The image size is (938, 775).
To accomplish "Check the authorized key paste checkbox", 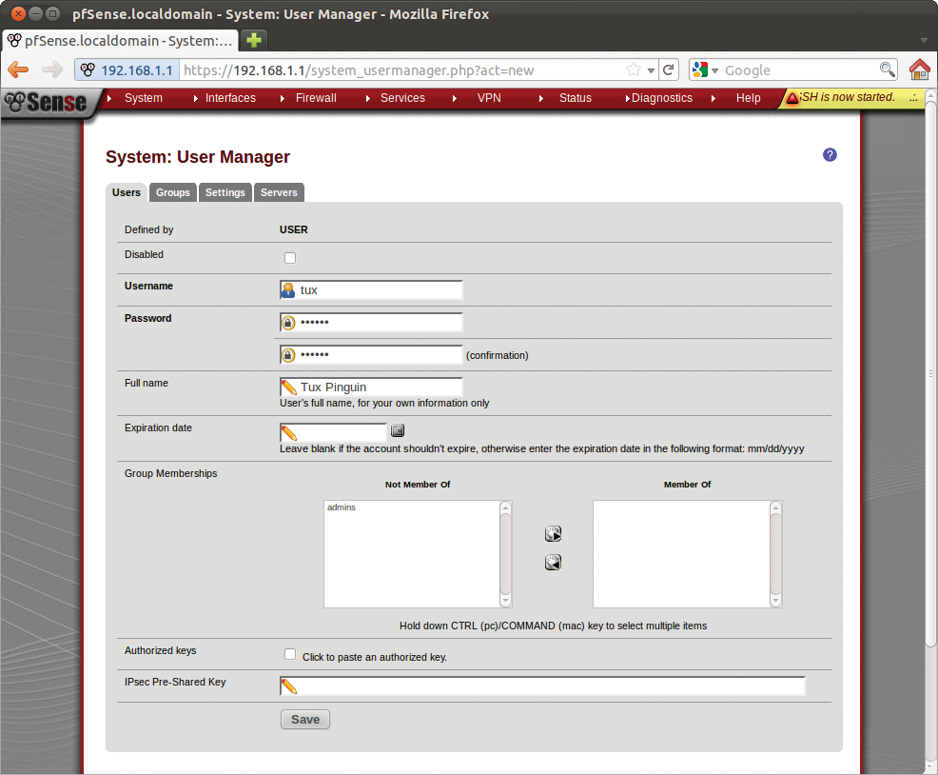I will [289, 653].
